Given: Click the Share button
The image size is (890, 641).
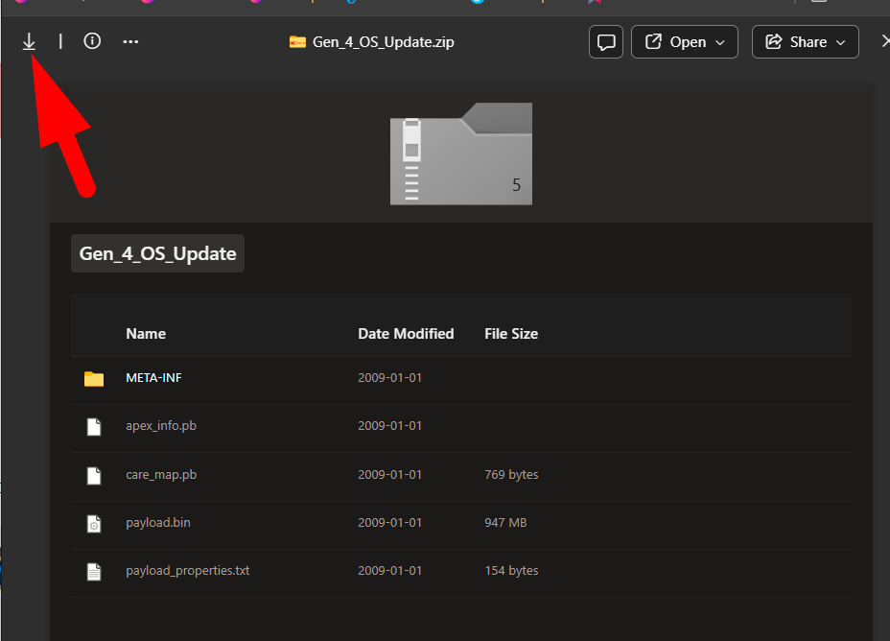Looking at the screenshot, I should tap(805, 41).
